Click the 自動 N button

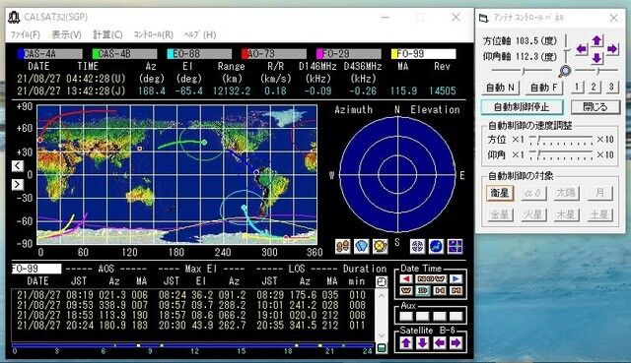500,88
